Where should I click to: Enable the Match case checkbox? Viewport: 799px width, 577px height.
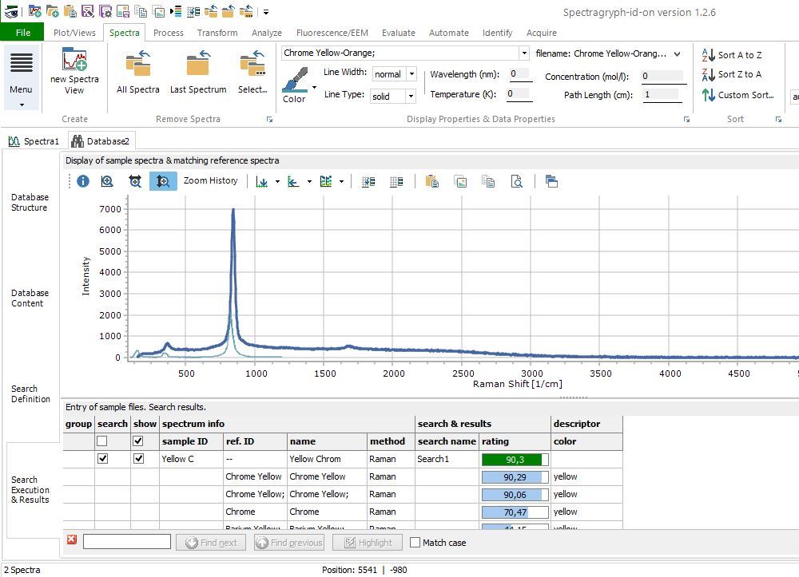pos(415,543)
